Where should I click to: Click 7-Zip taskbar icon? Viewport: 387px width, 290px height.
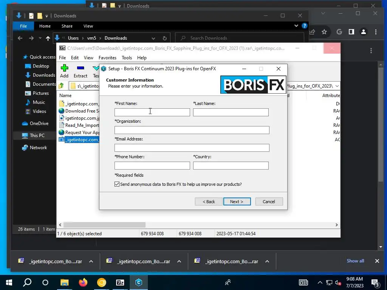tap(120, 282)
